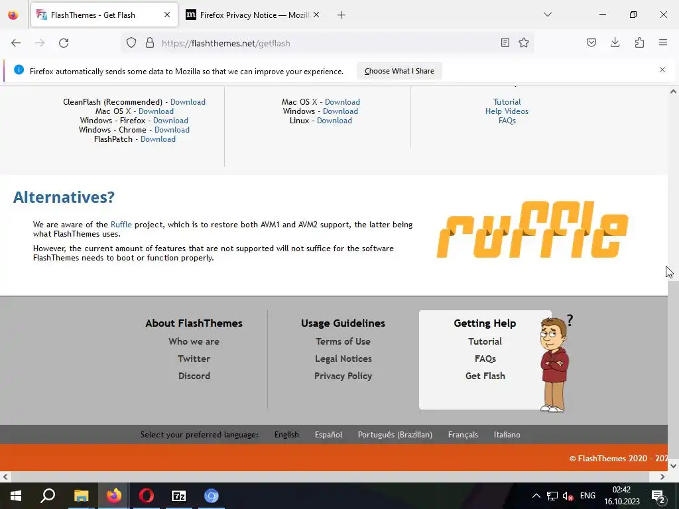Screen dimensions: 679x509
Task: Open Terms of Use
Action: (343, 341)
